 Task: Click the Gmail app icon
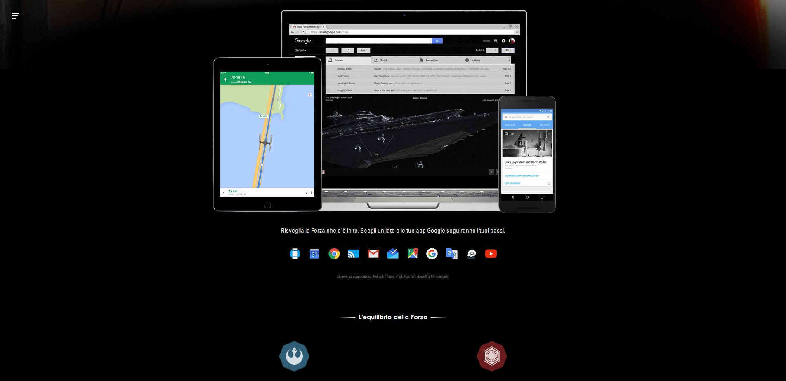pos(373,254)
